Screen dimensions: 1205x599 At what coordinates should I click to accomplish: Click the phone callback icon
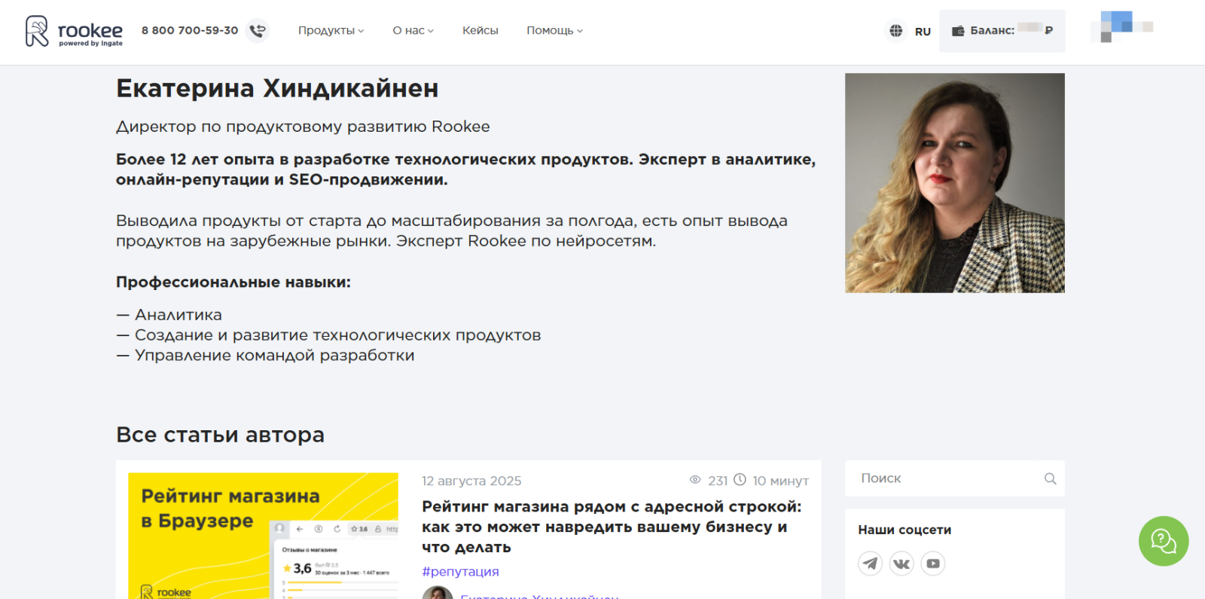point(258,31)
